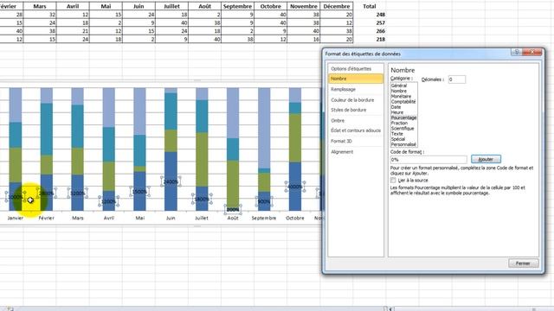Screen dimensions: 554x311
Task: Select the Total header cell
Action: pyautogui.click(x=370, y=6)
